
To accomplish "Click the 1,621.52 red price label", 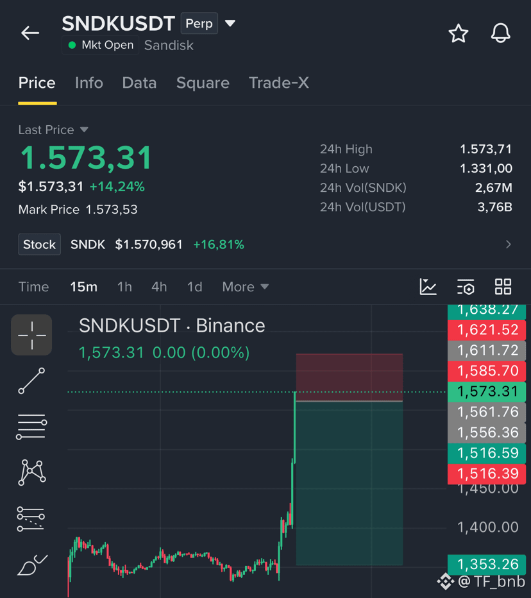I will coord(487,330).
